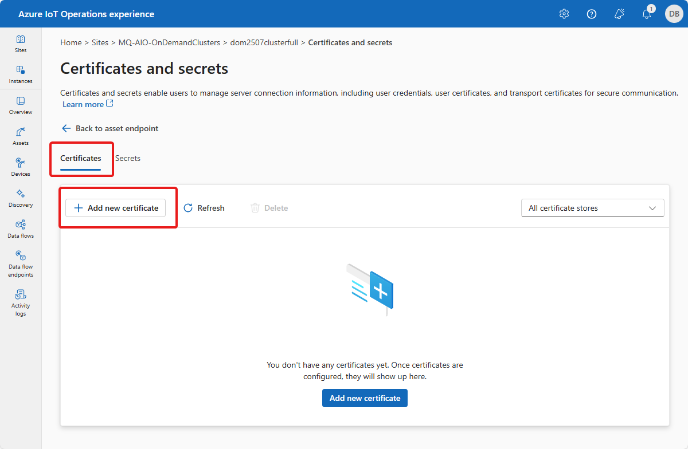
Task: Open the help menu
Action: 591,13
